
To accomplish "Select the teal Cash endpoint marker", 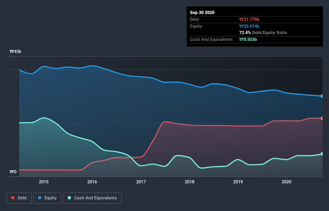I will [x=322, y=154].
